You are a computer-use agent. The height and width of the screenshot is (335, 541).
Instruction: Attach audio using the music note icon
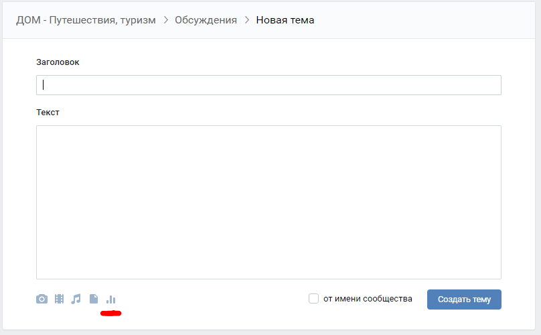click(76, 299)
